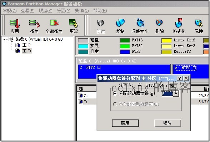Open the Help (帮助) menu
Viewport: 210px width, 142px height.
100,11
